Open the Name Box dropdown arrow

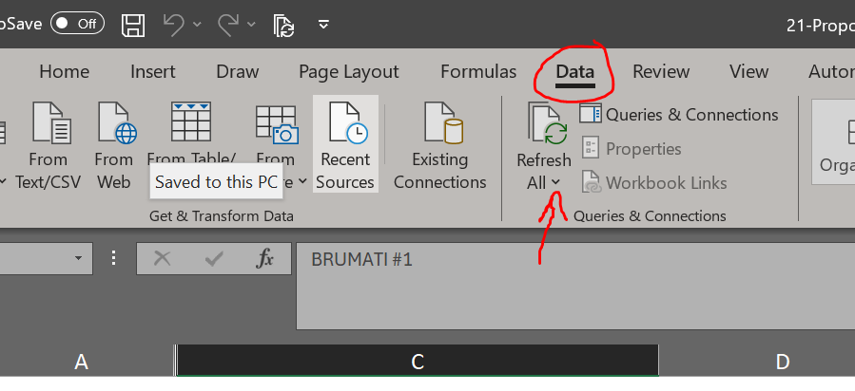(x=77, y=258)
